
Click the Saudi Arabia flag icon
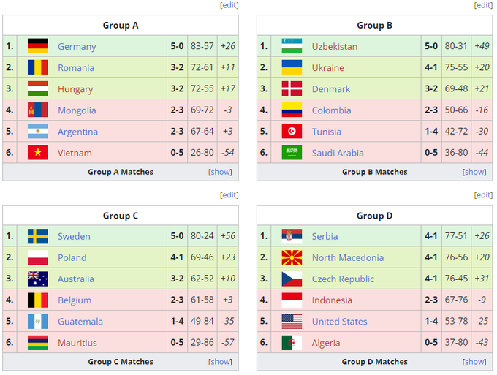pyautogui.click(x=292, y=153)
